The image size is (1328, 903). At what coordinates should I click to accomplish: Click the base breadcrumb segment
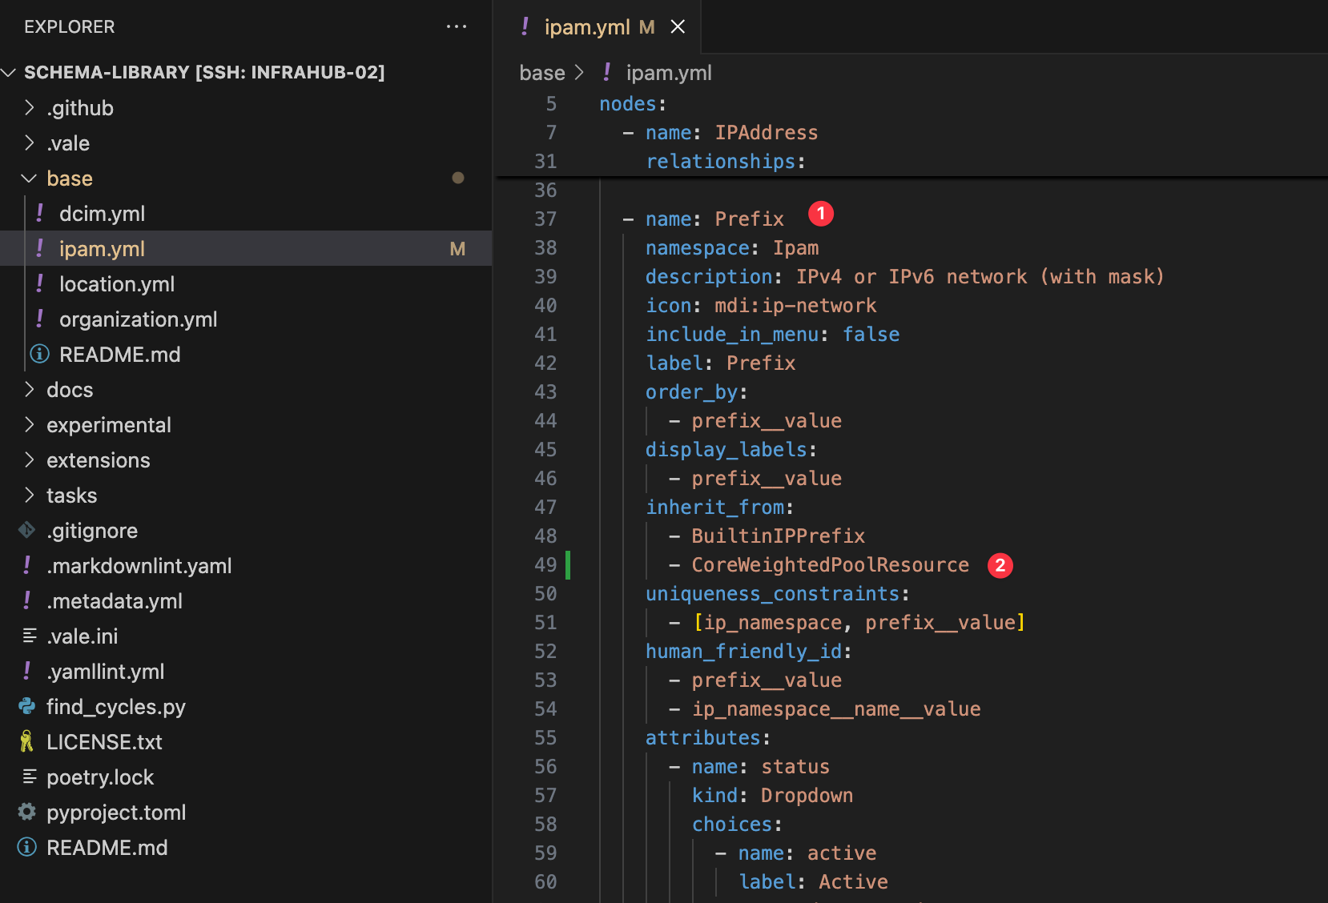[542, 73]
